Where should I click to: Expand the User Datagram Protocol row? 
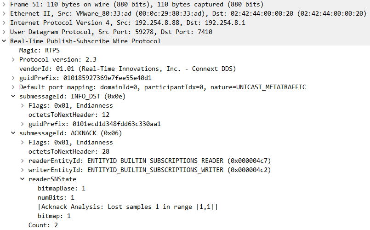coord(4,32)
